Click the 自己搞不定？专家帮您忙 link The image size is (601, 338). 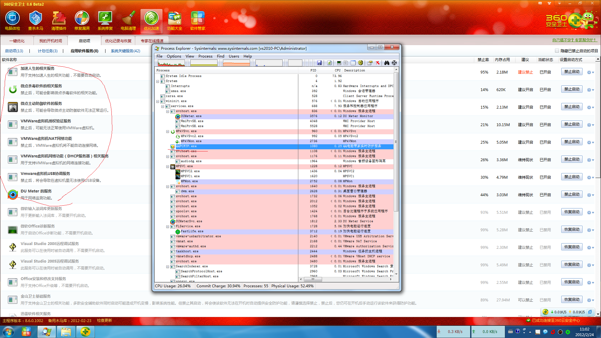coord(574,40)
